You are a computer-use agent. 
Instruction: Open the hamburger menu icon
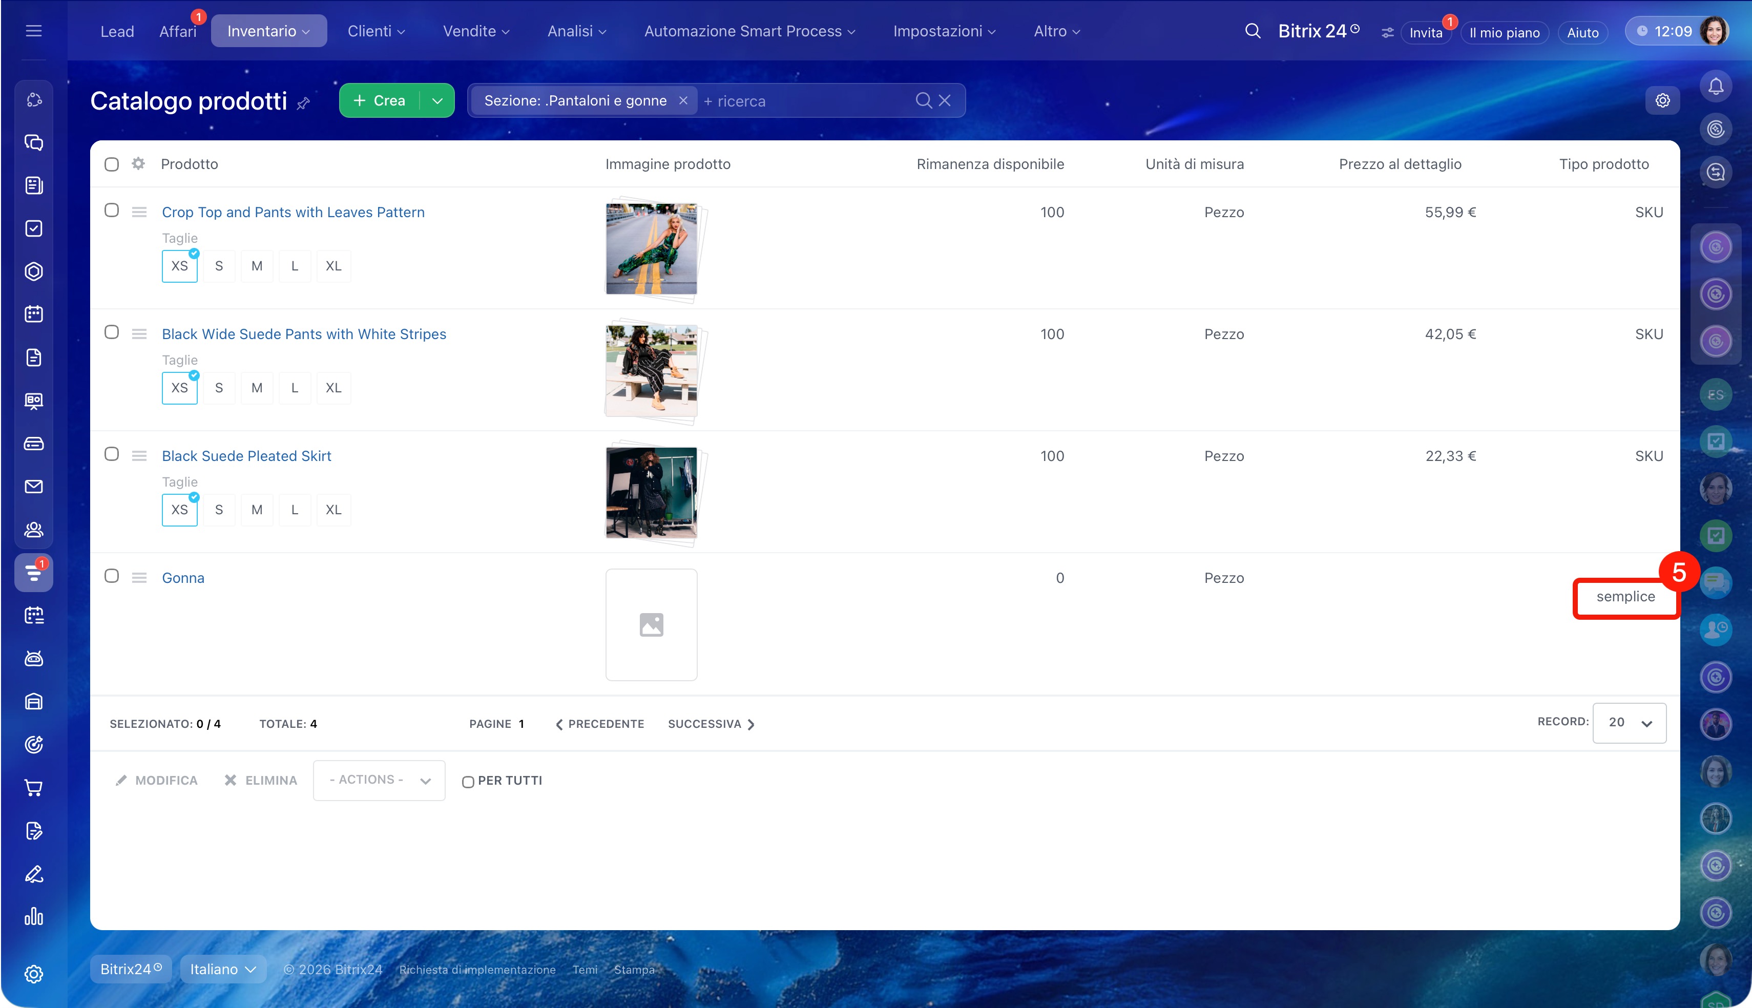tap(33, 31)
